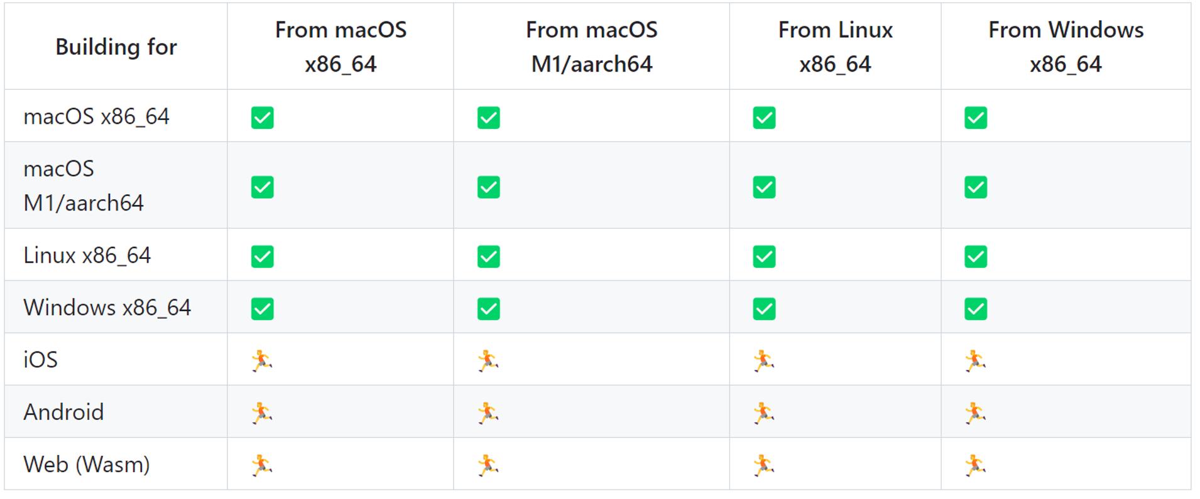Click the checkmark for macOS x86_64 from macOS x86_64
The image size is (1200, 499).
click(x=262, y=118)
